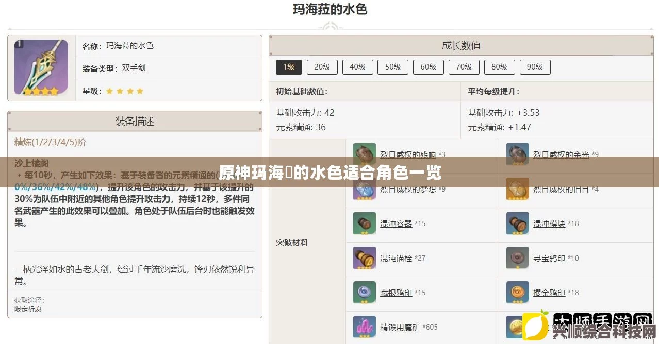659x344 pixels.
Task: Switch to the 40级 level tab
Action: (357, 67)
